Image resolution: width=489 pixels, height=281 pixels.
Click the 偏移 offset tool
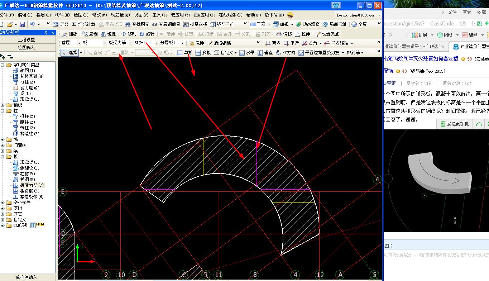tap(284, 34)
